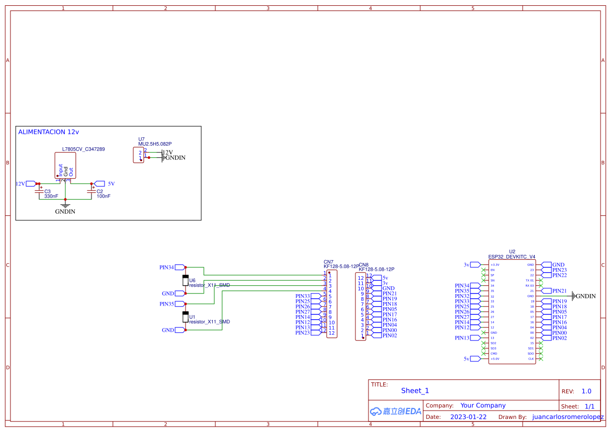The height and width of the screenshot is (432, 611).
Task: Click capacitor C3 330nF symbol
Action: [39, 192]
